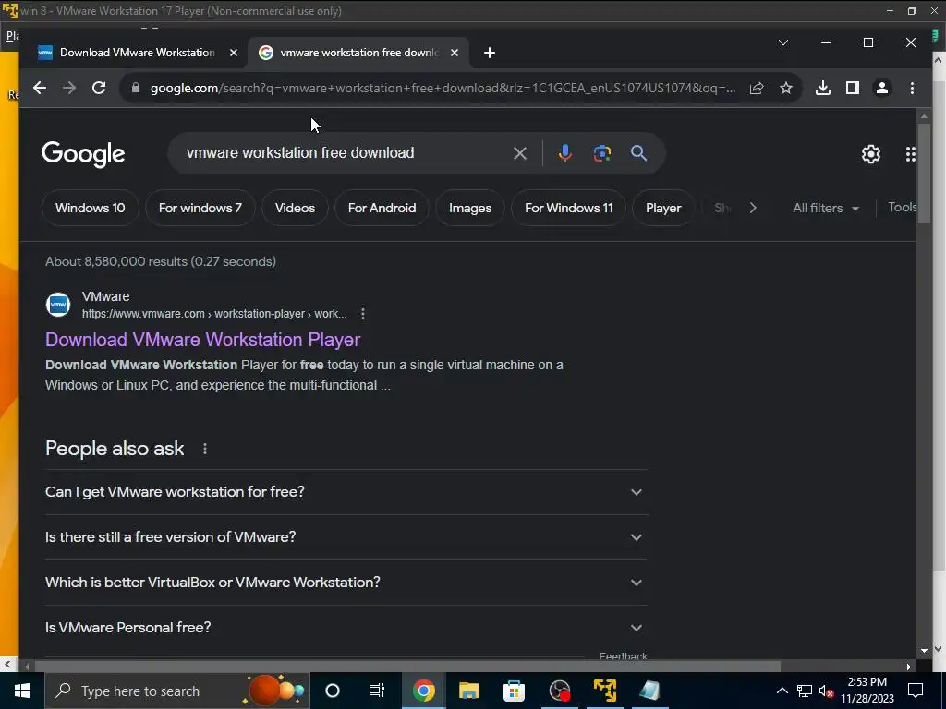Click the Chrome address bar URL
The image size is (946, 709).
[443, 88]
